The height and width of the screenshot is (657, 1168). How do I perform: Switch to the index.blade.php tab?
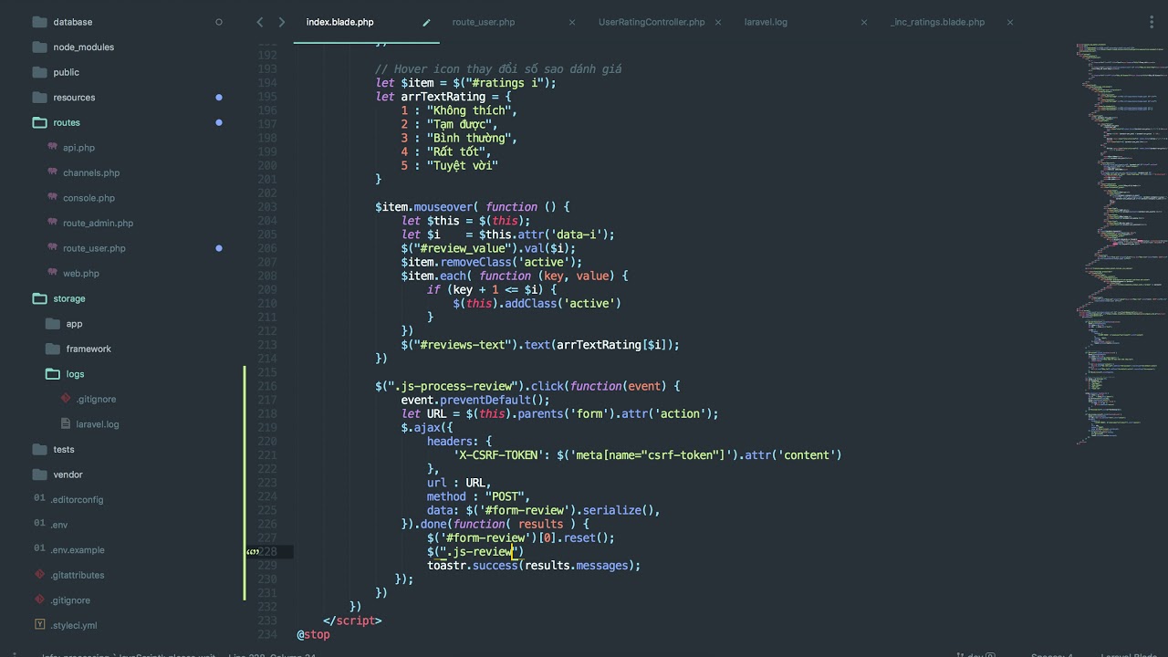click(x=339, y=22)
